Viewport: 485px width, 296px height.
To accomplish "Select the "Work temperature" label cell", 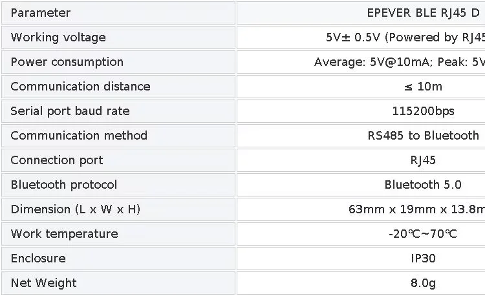I will point(64,234).
